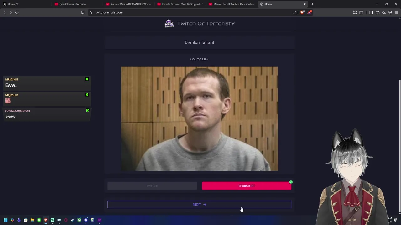The width and height of the screenshot is (401, 225).
Task: Open File Explorer from the taskbar
Action: 32,220
